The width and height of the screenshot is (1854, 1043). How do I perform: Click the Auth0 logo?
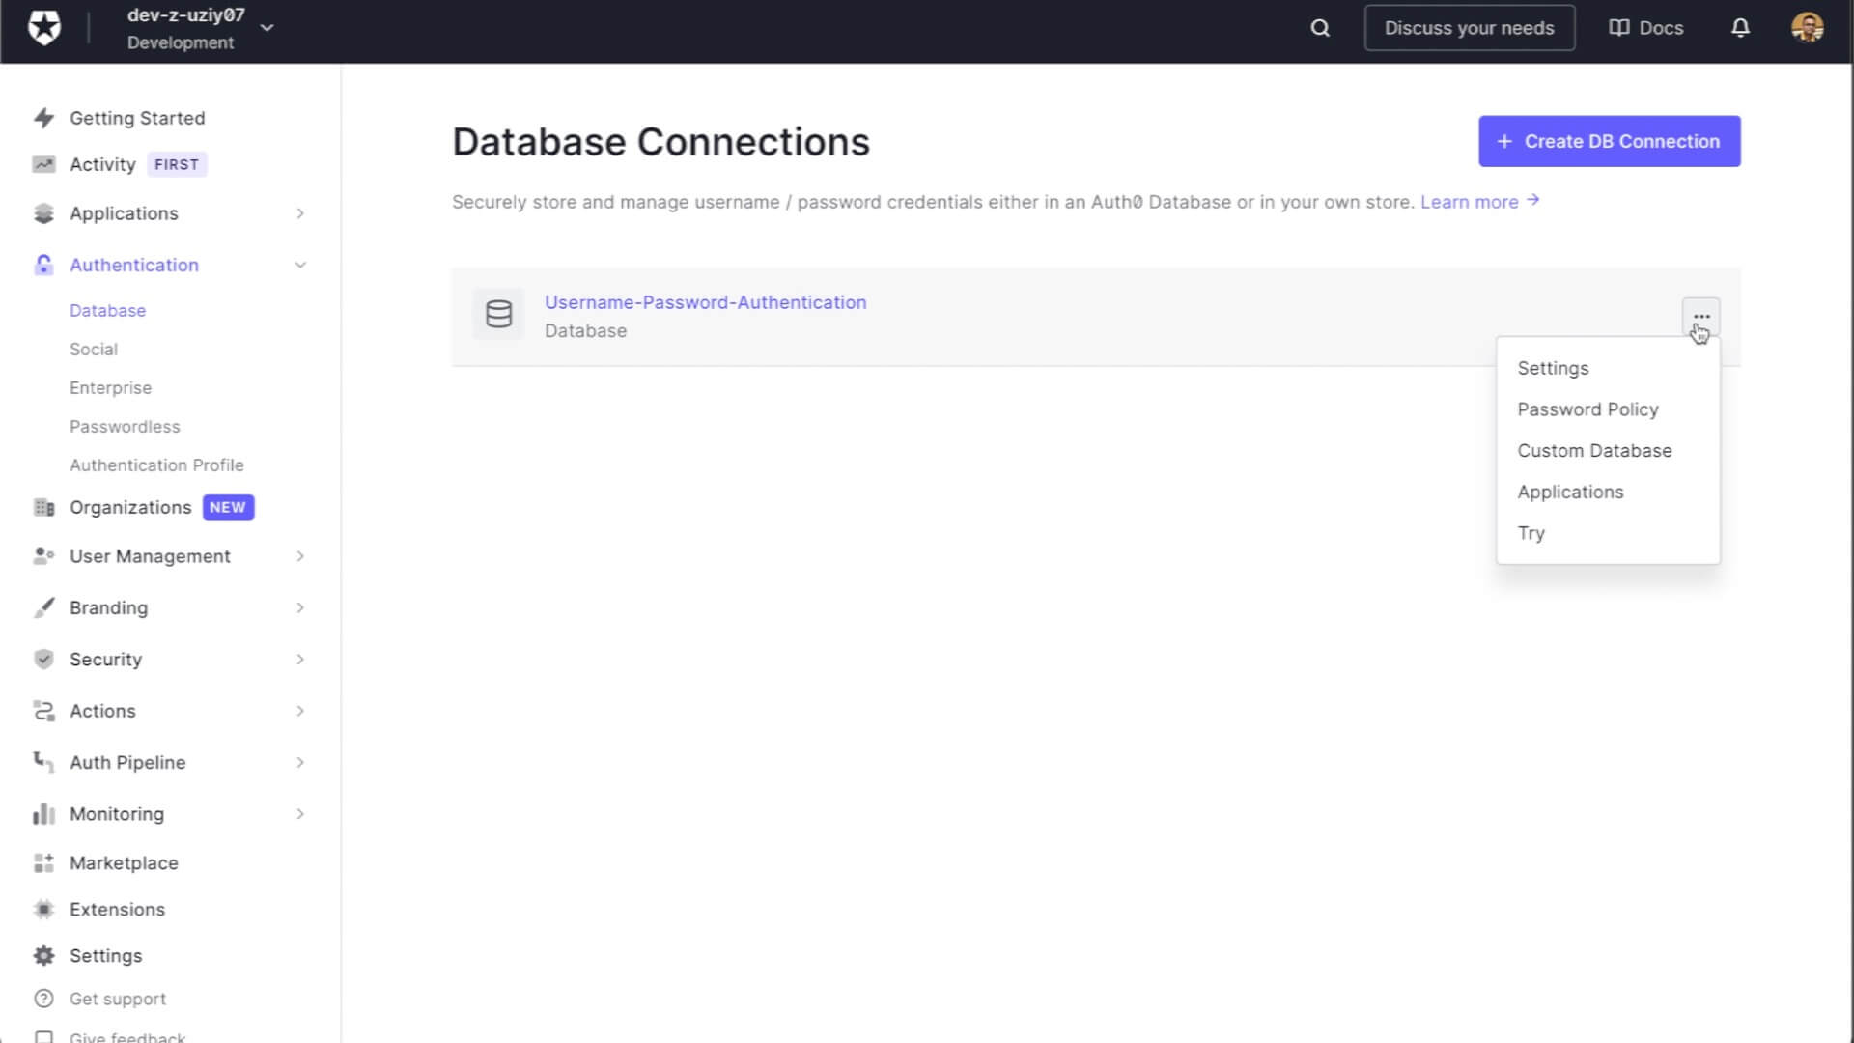click(45, 28)
